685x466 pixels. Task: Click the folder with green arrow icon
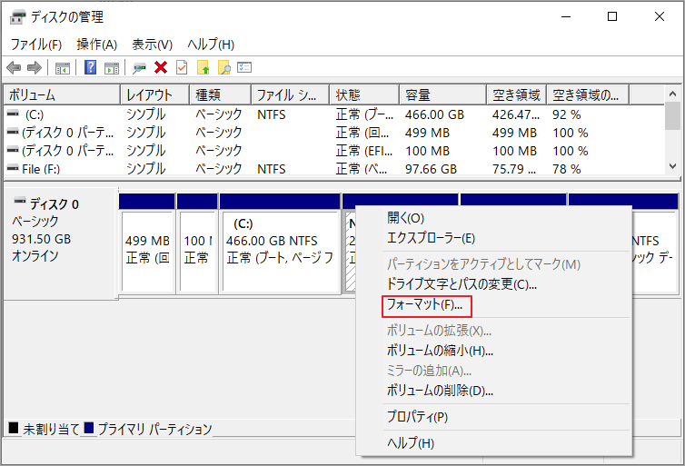click(x=204, y=68)
